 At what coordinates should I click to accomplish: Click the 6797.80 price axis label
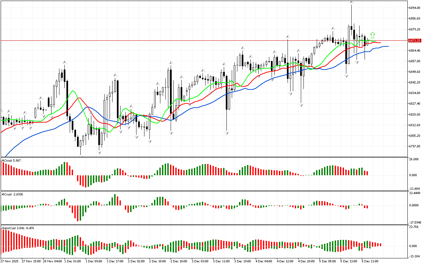(x=415, y=146)
